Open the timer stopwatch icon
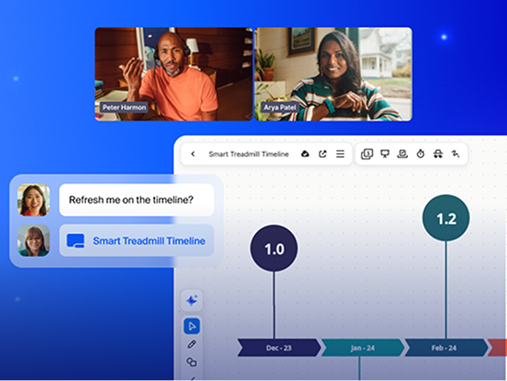Screen dimensions: 507x381 click(x=420, y=154)
